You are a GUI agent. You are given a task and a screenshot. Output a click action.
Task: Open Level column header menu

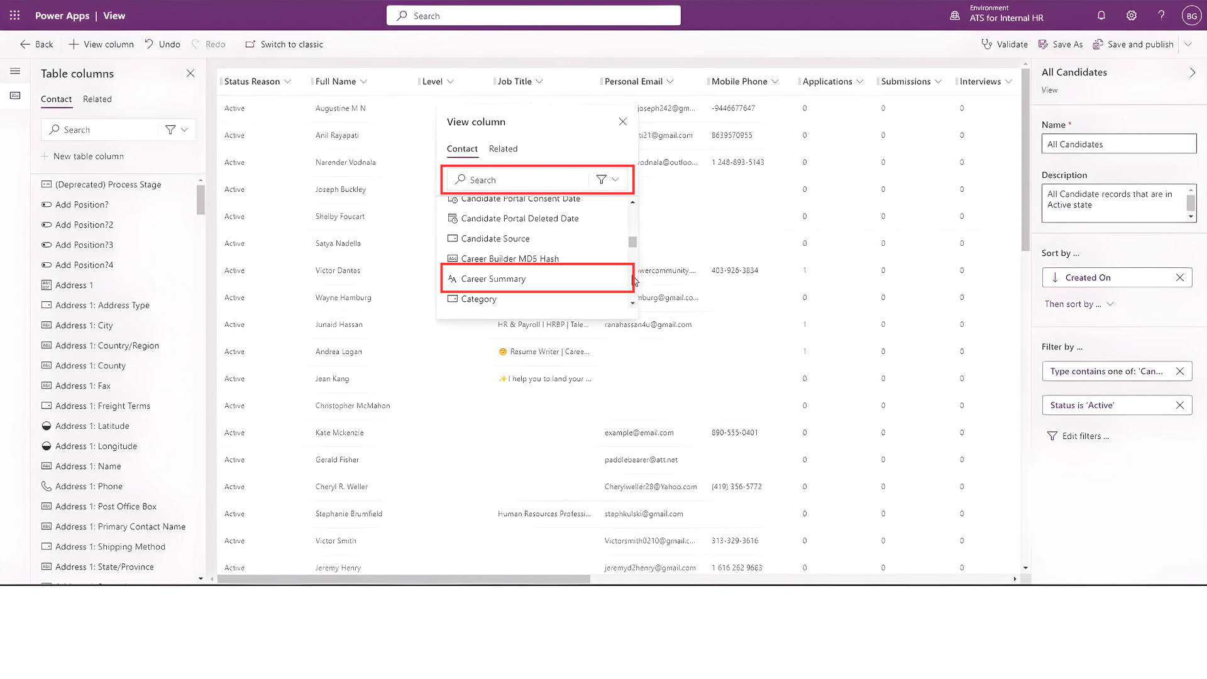tap(450, 82)
